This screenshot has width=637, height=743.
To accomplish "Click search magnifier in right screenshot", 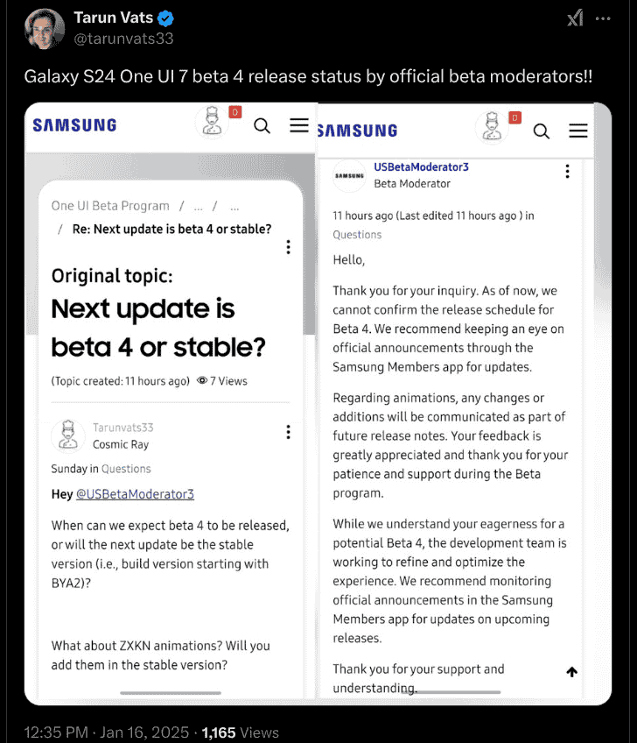I will (x=542, y=131).
